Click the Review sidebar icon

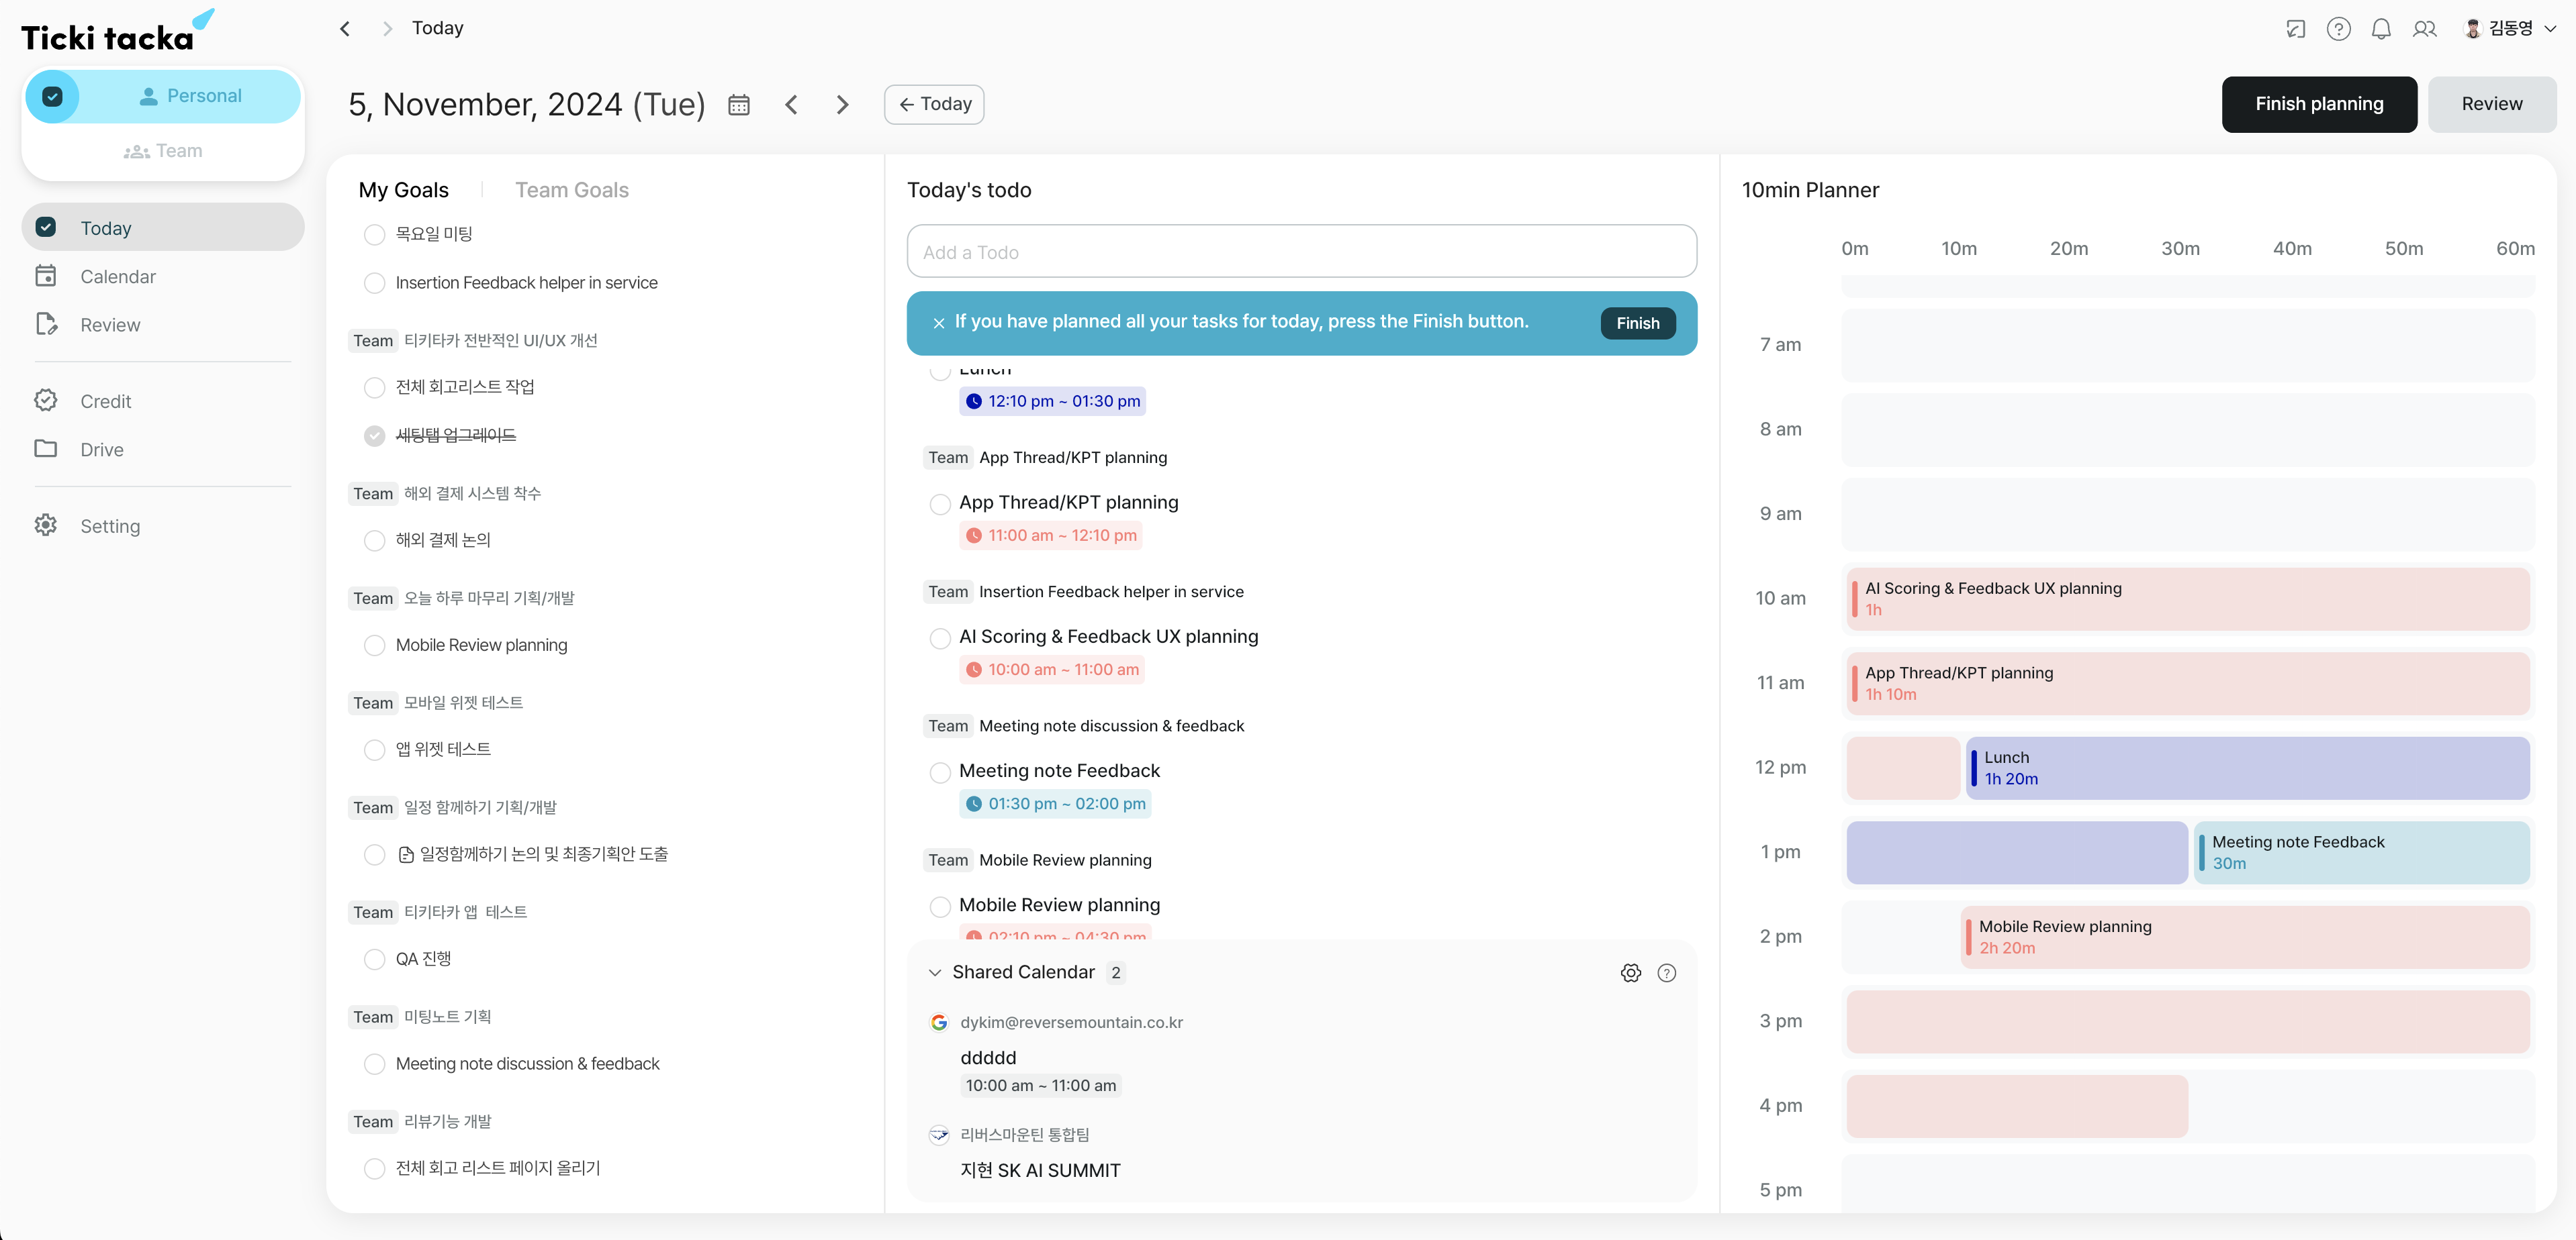[46, 323]
